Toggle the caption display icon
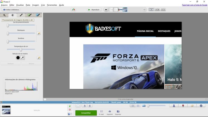 [45, 99]
